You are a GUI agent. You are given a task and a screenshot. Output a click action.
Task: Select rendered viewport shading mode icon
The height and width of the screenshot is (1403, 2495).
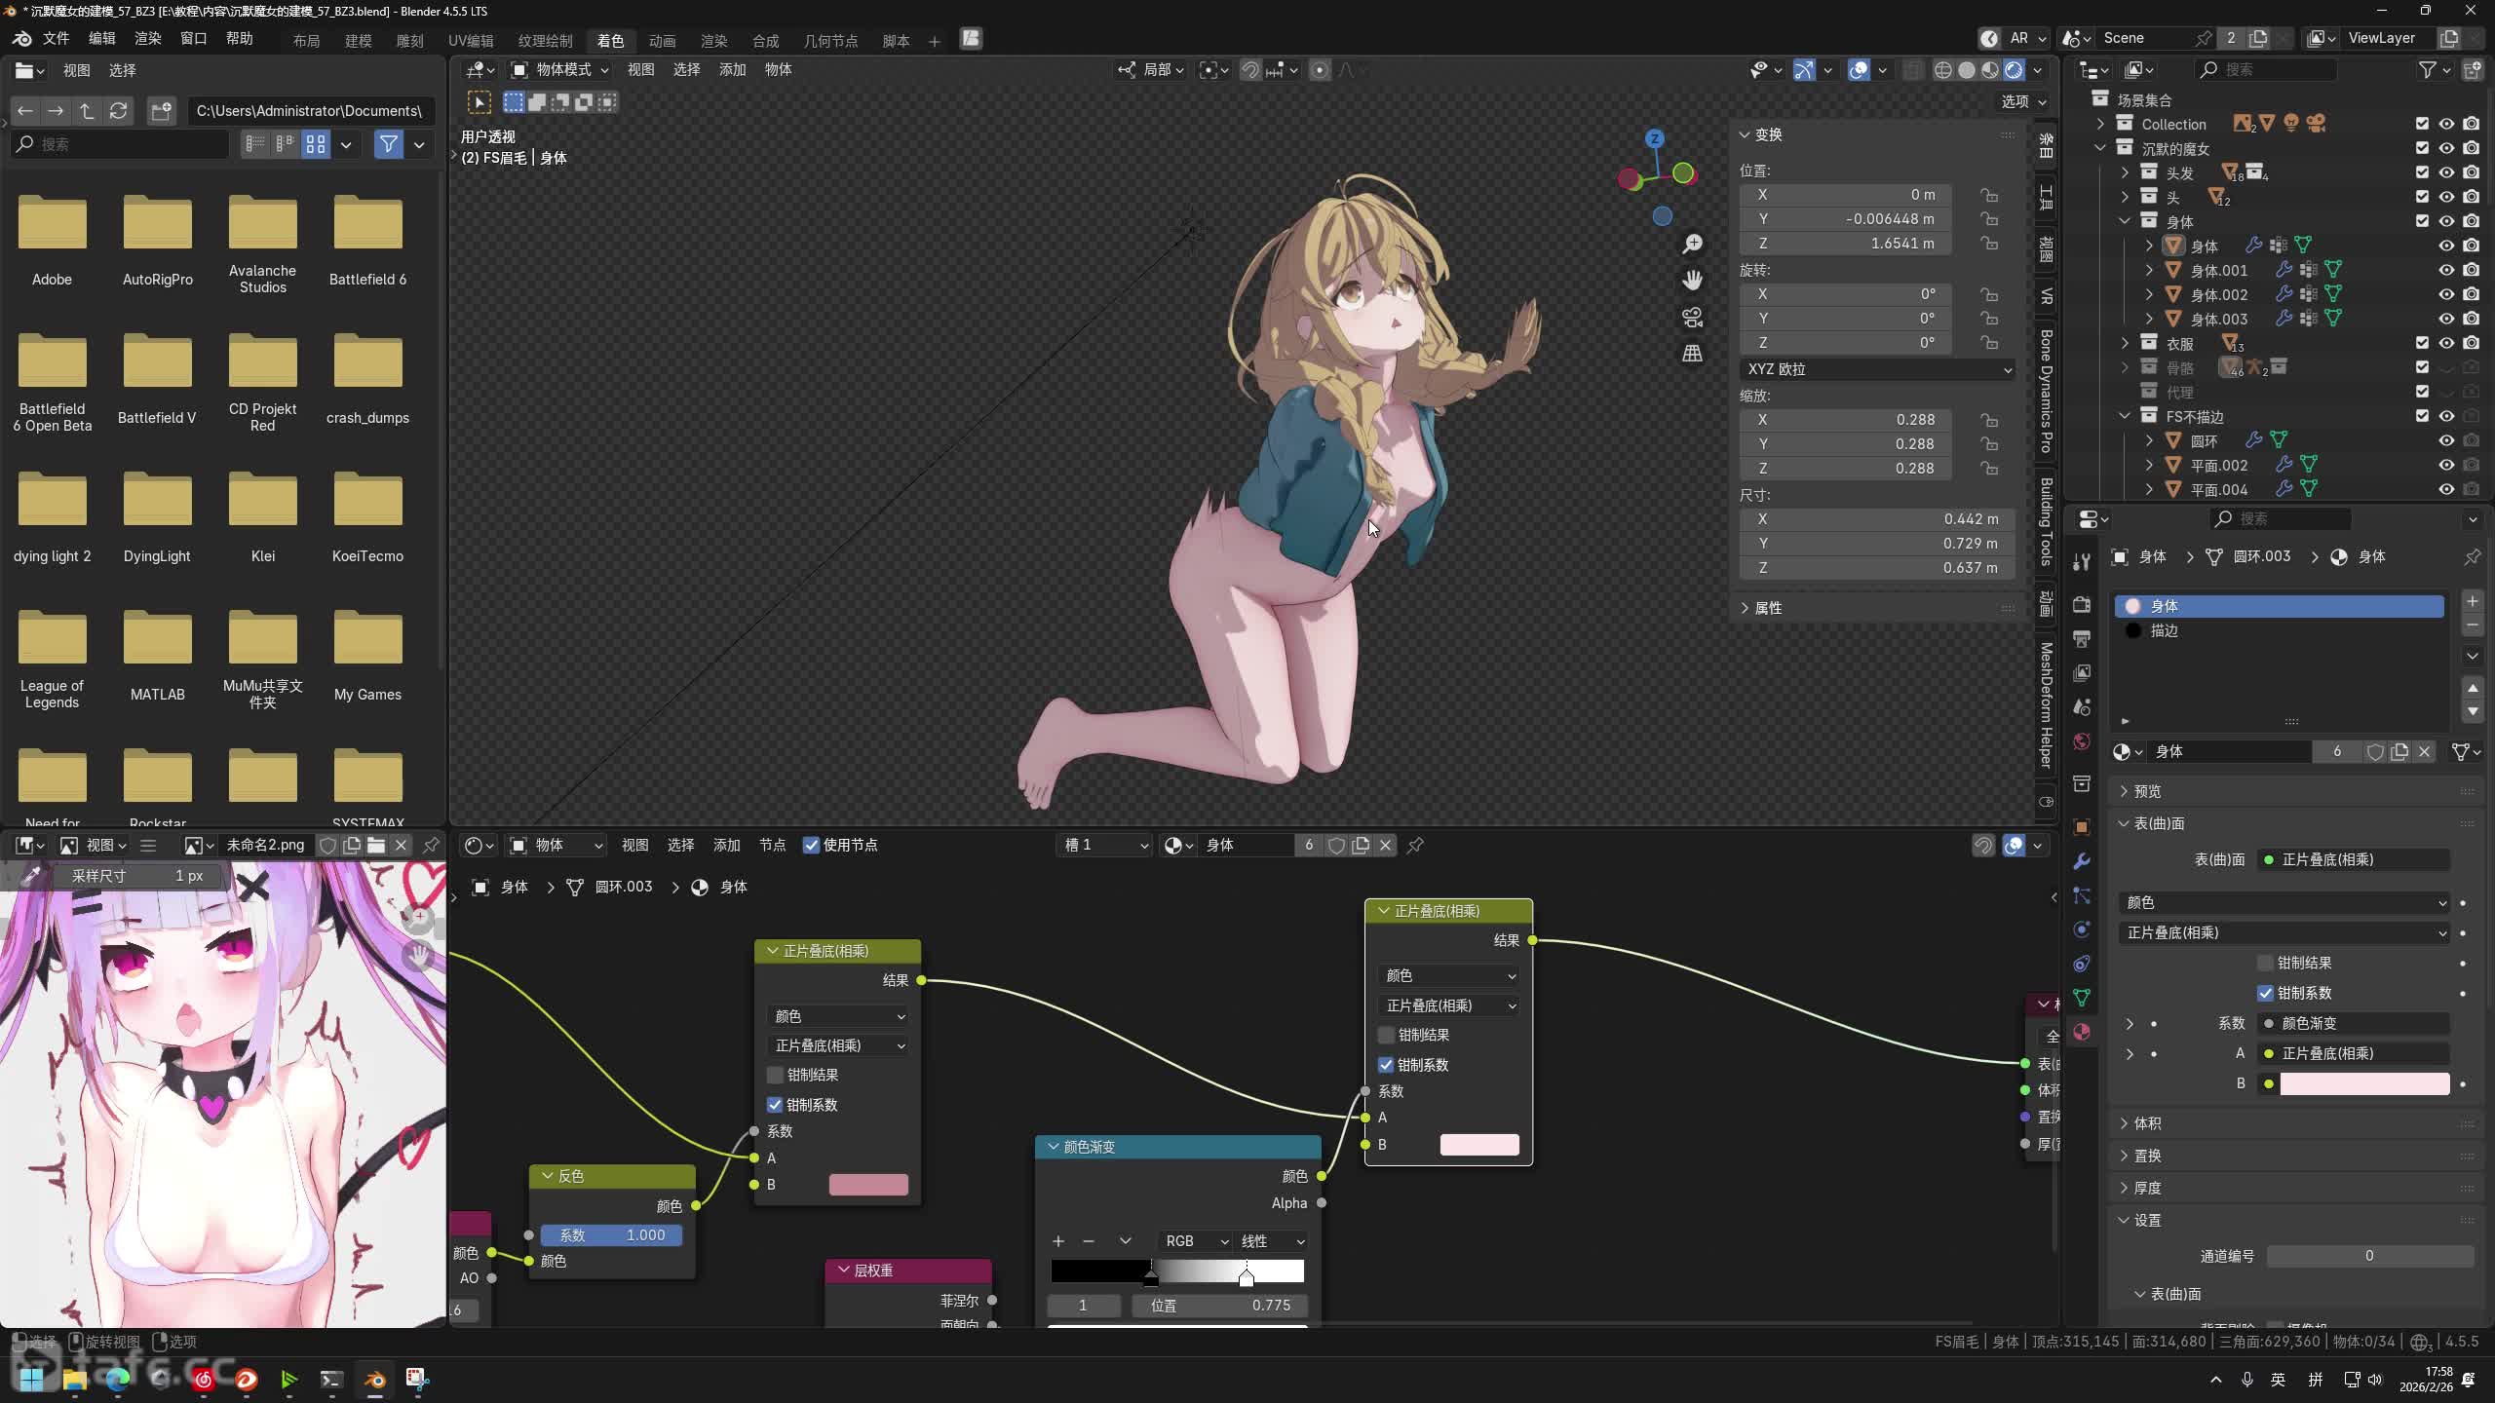(2014, 70)
